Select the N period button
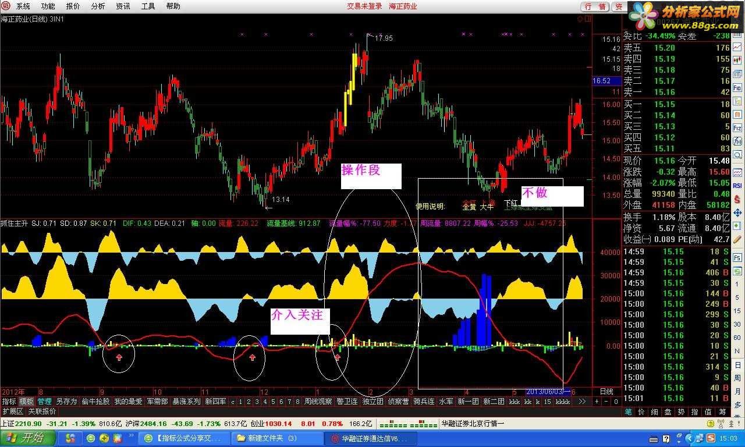The image size is (745, 447). coord(737,351)
